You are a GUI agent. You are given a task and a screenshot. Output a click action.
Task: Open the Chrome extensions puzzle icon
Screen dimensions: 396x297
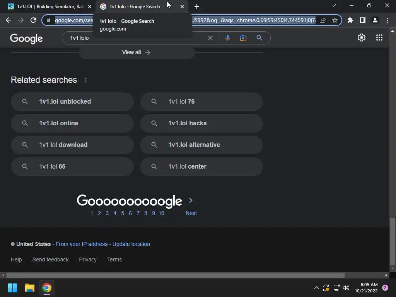[350, 20]
